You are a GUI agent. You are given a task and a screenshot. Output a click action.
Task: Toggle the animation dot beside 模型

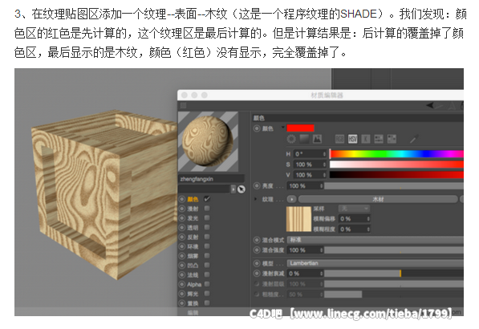pyautogui.click(x=257, y=263)
